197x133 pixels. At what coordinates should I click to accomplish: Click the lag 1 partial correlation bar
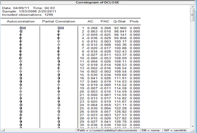(x=61, y=28)
